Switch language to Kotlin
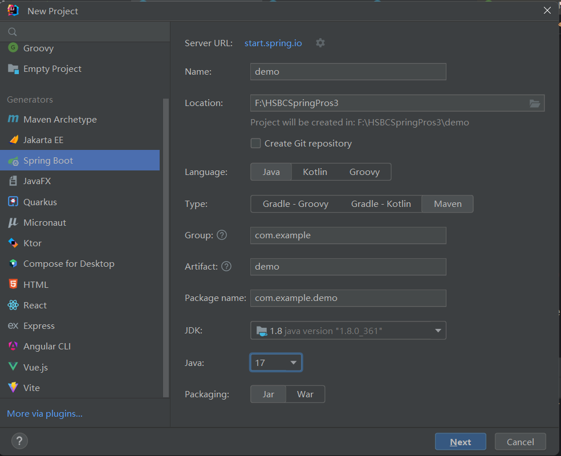561x456 pixels. pos(315,172)
